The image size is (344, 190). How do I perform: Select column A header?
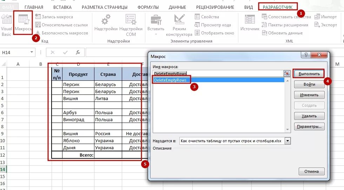[18, 64]
